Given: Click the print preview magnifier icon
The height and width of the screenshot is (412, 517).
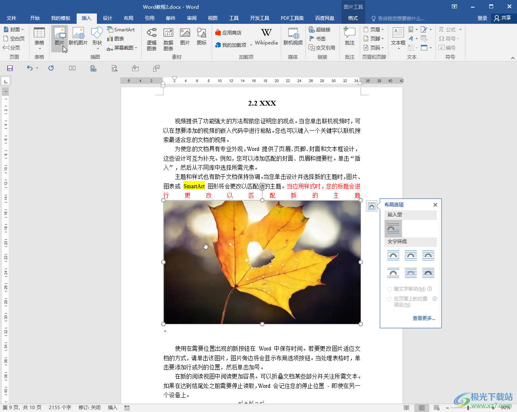Looking at the screenshot, I should [x=114, y=68].
